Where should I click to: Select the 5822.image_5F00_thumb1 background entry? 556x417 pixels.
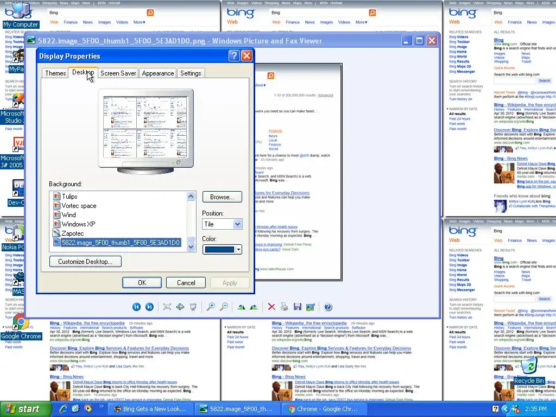[121, 243]
